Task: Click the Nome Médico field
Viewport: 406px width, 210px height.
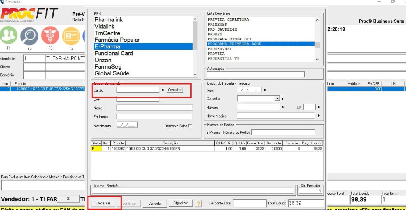Action: pos(276,116)
